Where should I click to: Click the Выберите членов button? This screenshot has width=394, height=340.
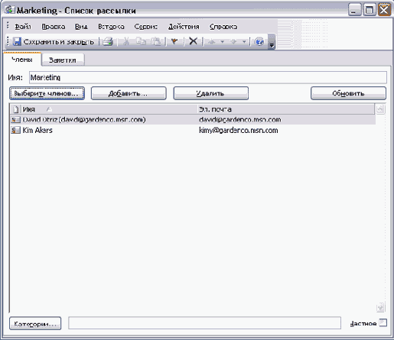point(47,93)
